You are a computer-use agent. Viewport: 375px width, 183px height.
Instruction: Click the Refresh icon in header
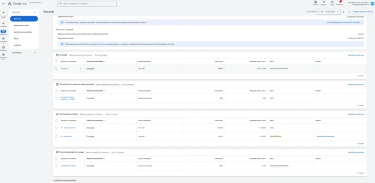pyautogui.click(x=324, y=3)
